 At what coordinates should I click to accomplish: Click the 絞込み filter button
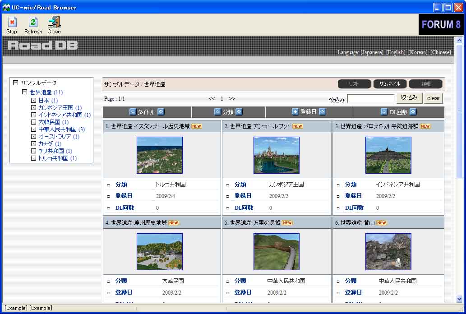(409, 98)
